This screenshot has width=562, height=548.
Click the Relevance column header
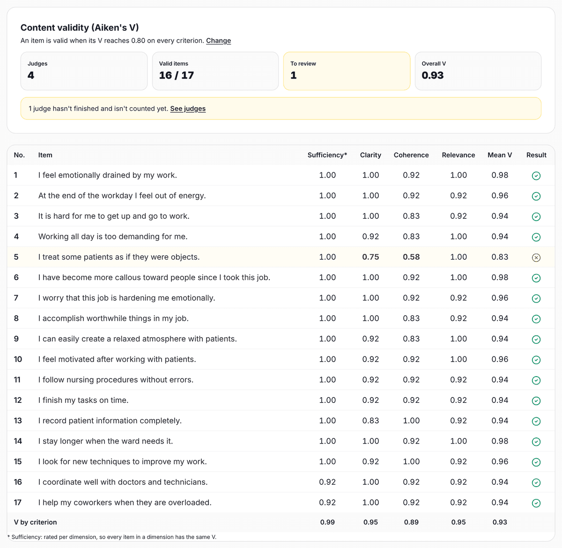(458, 155)
